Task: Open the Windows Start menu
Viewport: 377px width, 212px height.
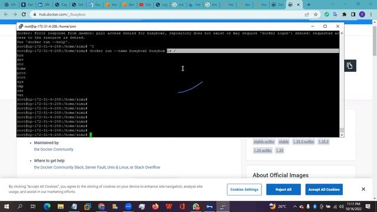Action: 6,207
